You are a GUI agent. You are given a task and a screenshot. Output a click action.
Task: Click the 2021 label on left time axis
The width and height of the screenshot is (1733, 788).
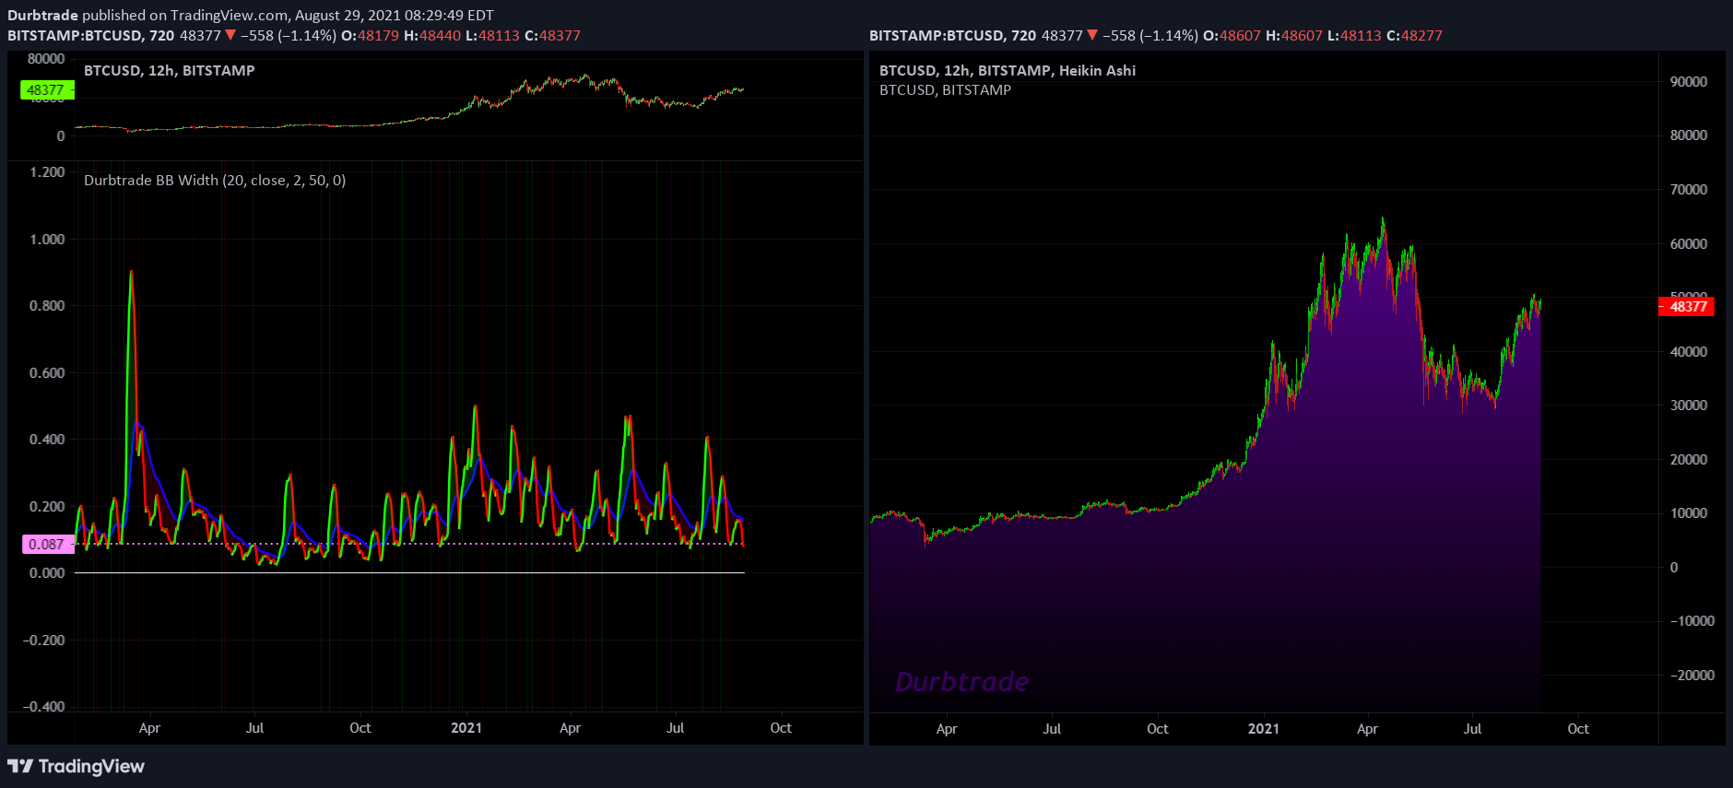466,727
